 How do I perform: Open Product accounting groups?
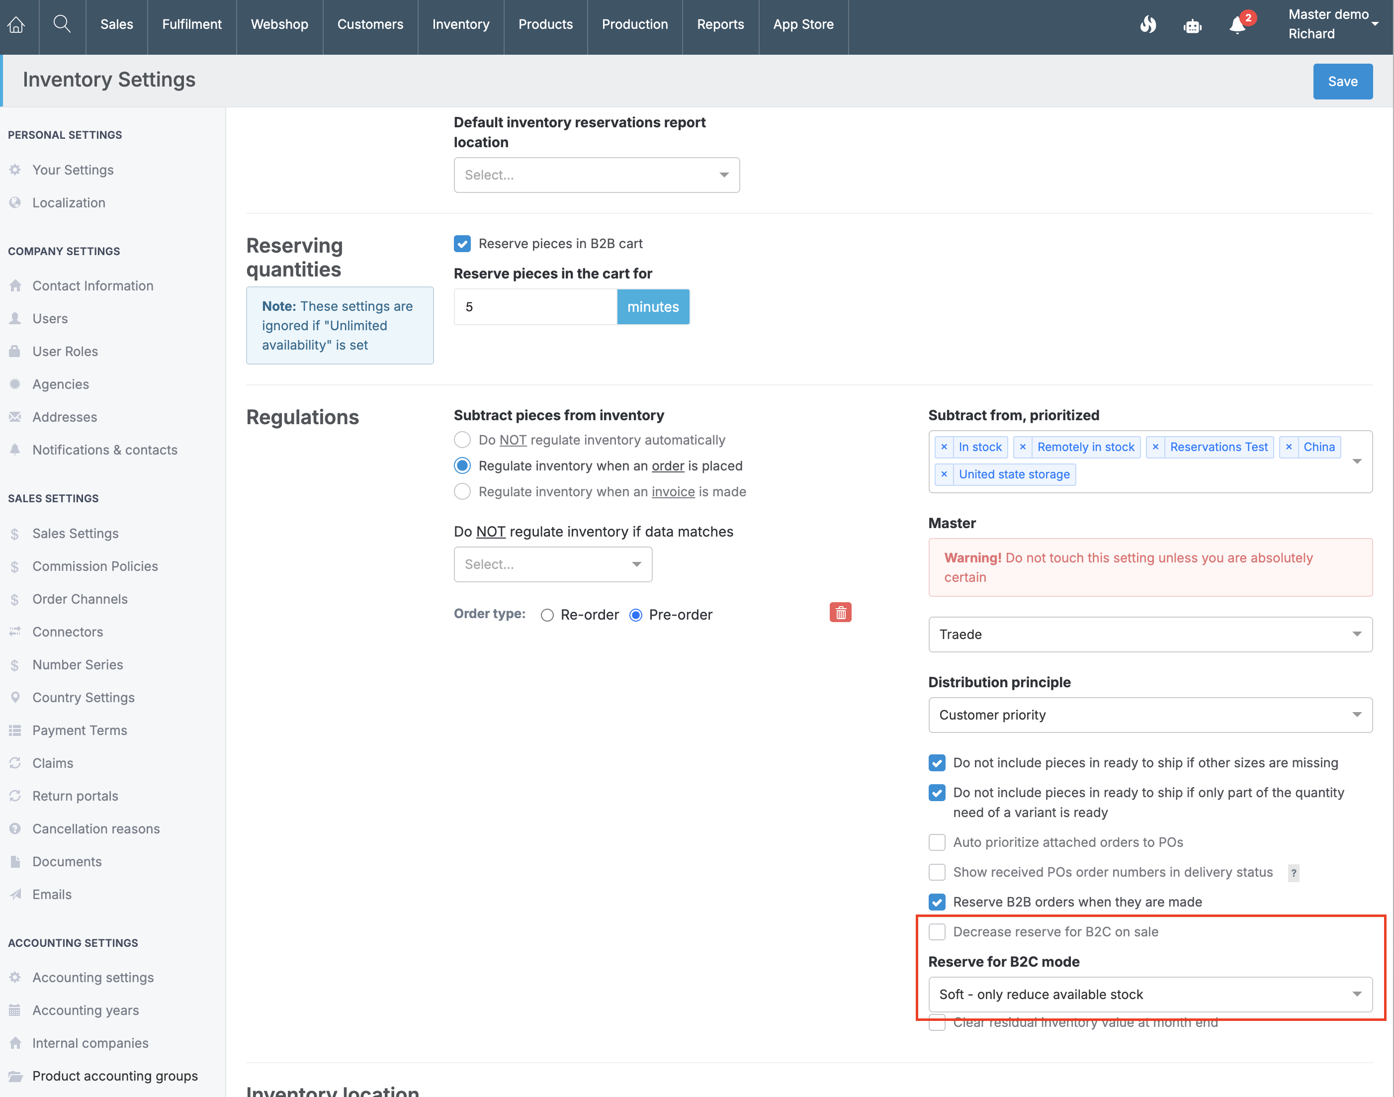(x=115, y=1076)
